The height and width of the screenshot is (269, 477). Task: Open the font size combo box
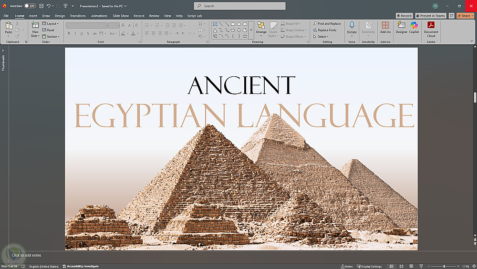click(x=114, y=25)
